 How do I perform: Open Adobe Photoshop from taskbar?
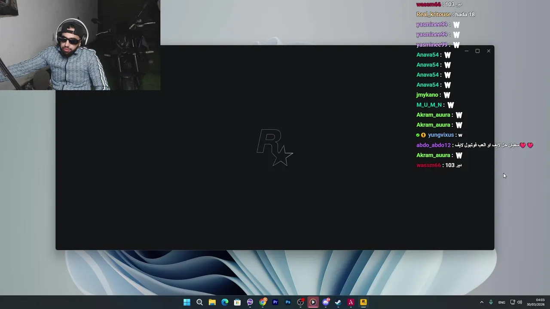click(288, 302)
